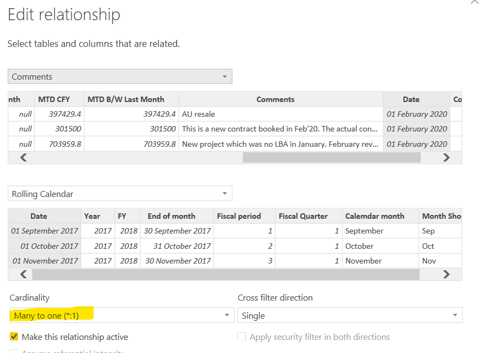Click the September calendar month cell
Screen dimensions: 483x353
click(x=380, y=231)
